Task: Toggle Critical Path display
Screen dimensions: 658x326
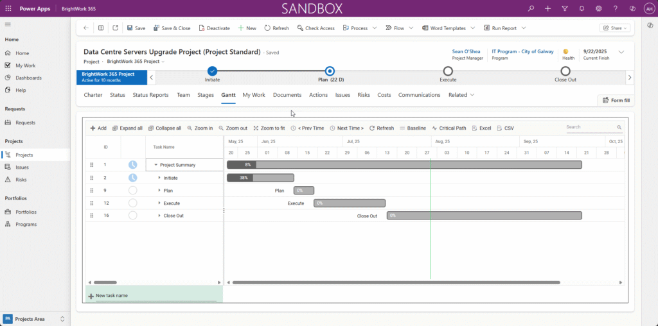Action: point(449,128)
